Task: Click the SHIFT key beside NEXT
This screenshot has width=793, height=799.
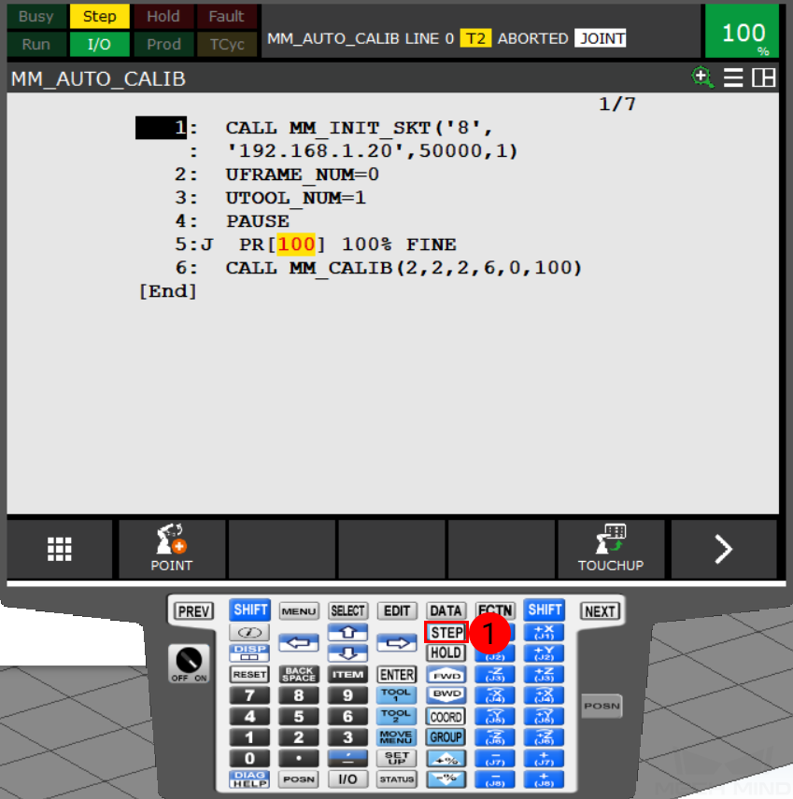Action: click(545, 610)
